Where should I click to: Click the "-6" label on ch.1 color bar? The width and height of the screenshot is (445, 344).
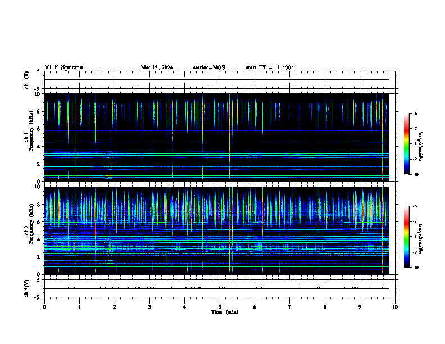pos(415,113)
